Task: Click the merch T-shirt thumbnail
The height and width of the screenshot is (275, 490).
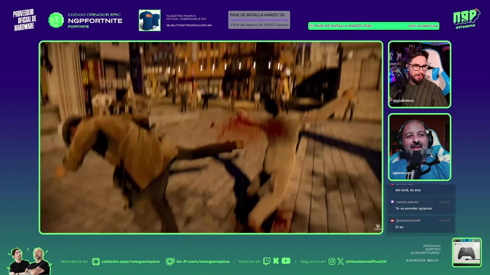Action: tap(150, 20)
